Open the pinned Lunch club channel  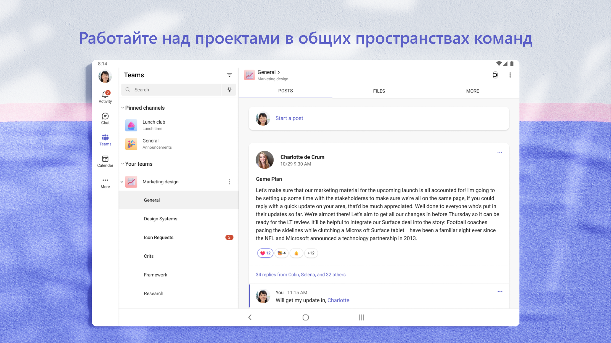179,125
